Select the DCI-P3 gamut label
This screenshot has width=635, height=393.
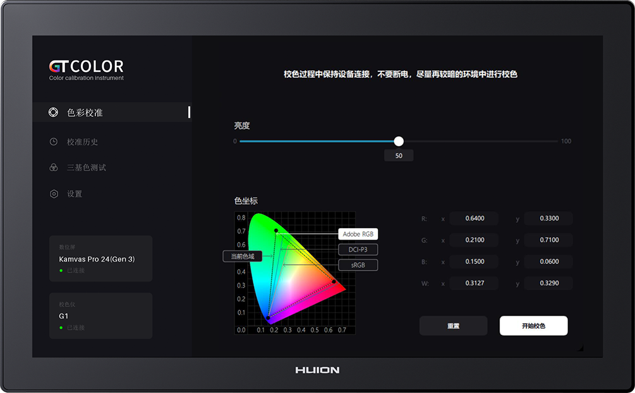[358, 250]
